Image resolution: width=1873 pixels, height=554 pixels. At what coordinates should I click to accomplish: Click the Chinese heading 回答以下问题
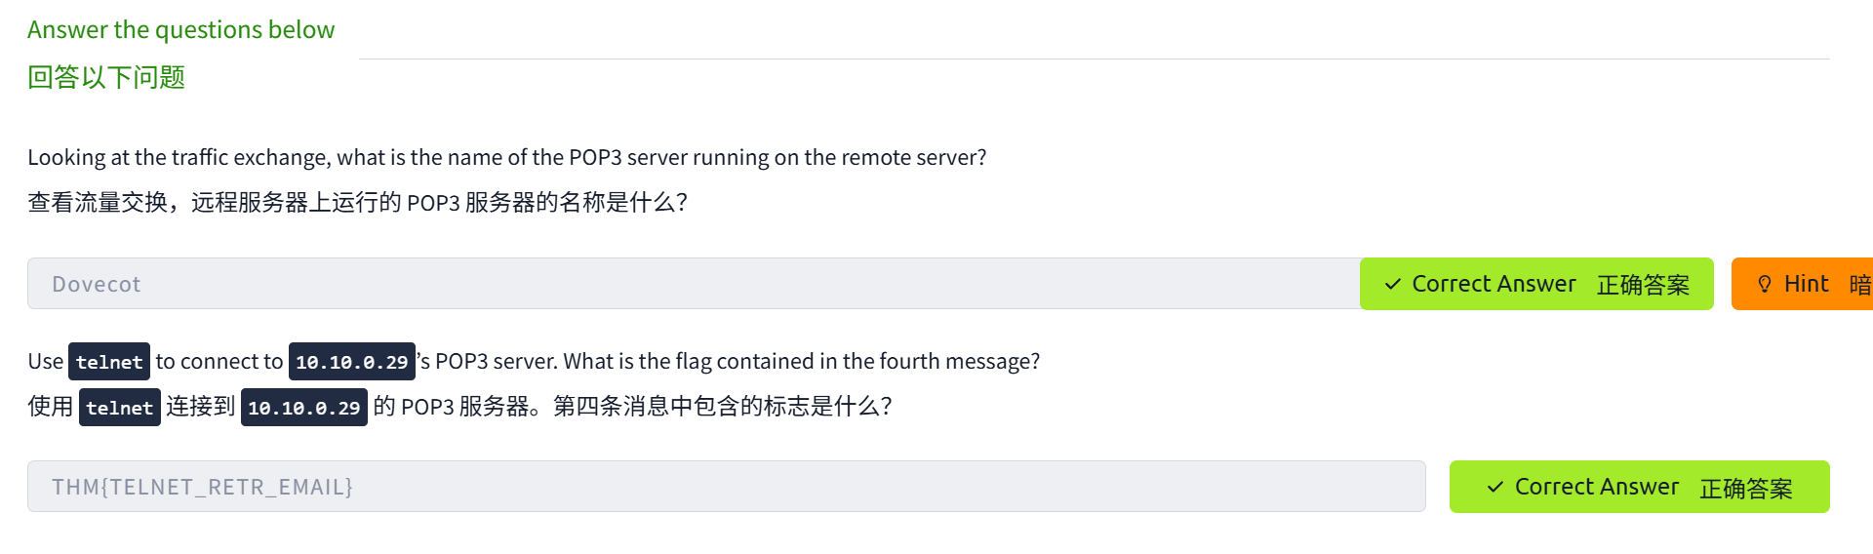(x=106, y=77)
